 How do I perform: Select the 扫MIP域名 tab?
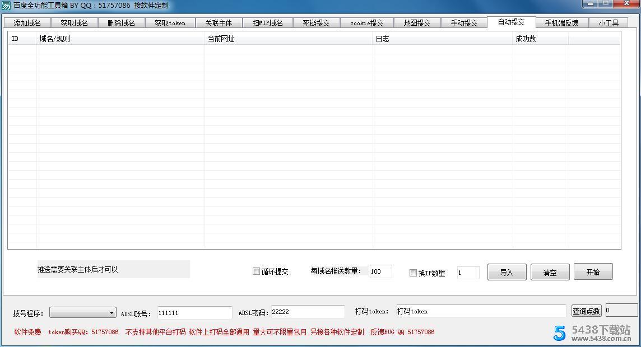(268, 23)
